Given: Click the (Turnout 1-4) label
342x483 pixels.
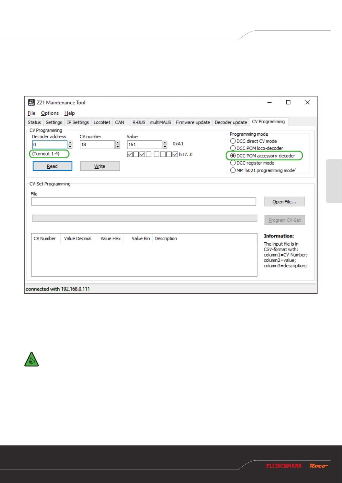Looking at the screenshot, I should point(46,154).
